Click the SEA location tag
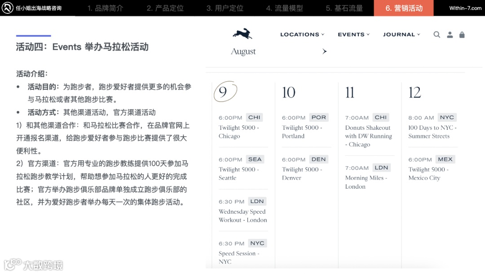 tap(255, 159)
